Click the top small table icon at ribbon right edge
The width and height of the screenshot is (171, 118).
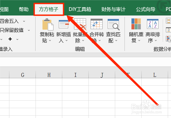click(x=168, y=21)
